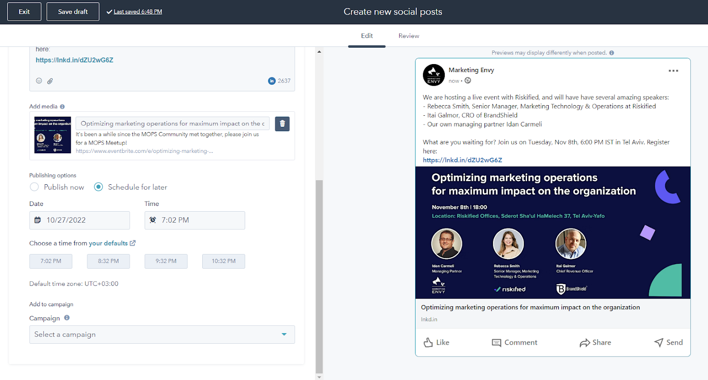Screen dimensions: 708x380
Task: Edit the media title text field
Action: tap(173, 124)
